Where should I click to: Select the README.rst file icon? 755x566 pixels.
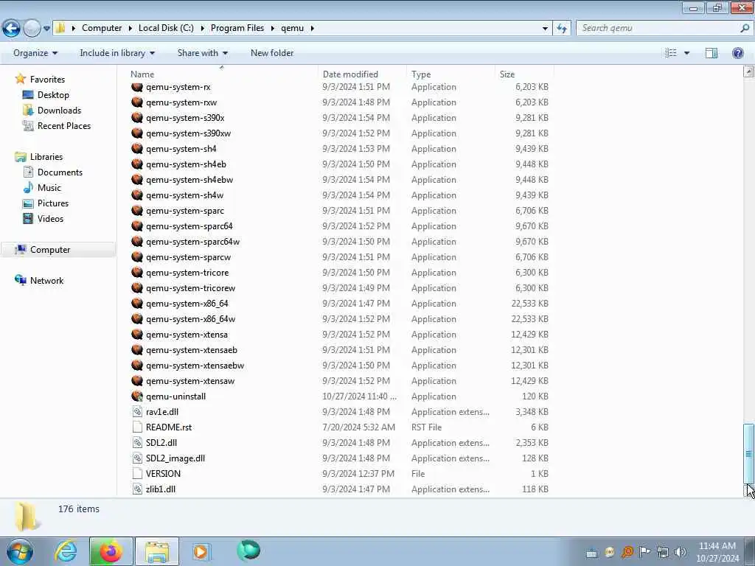tap(137, 427)
